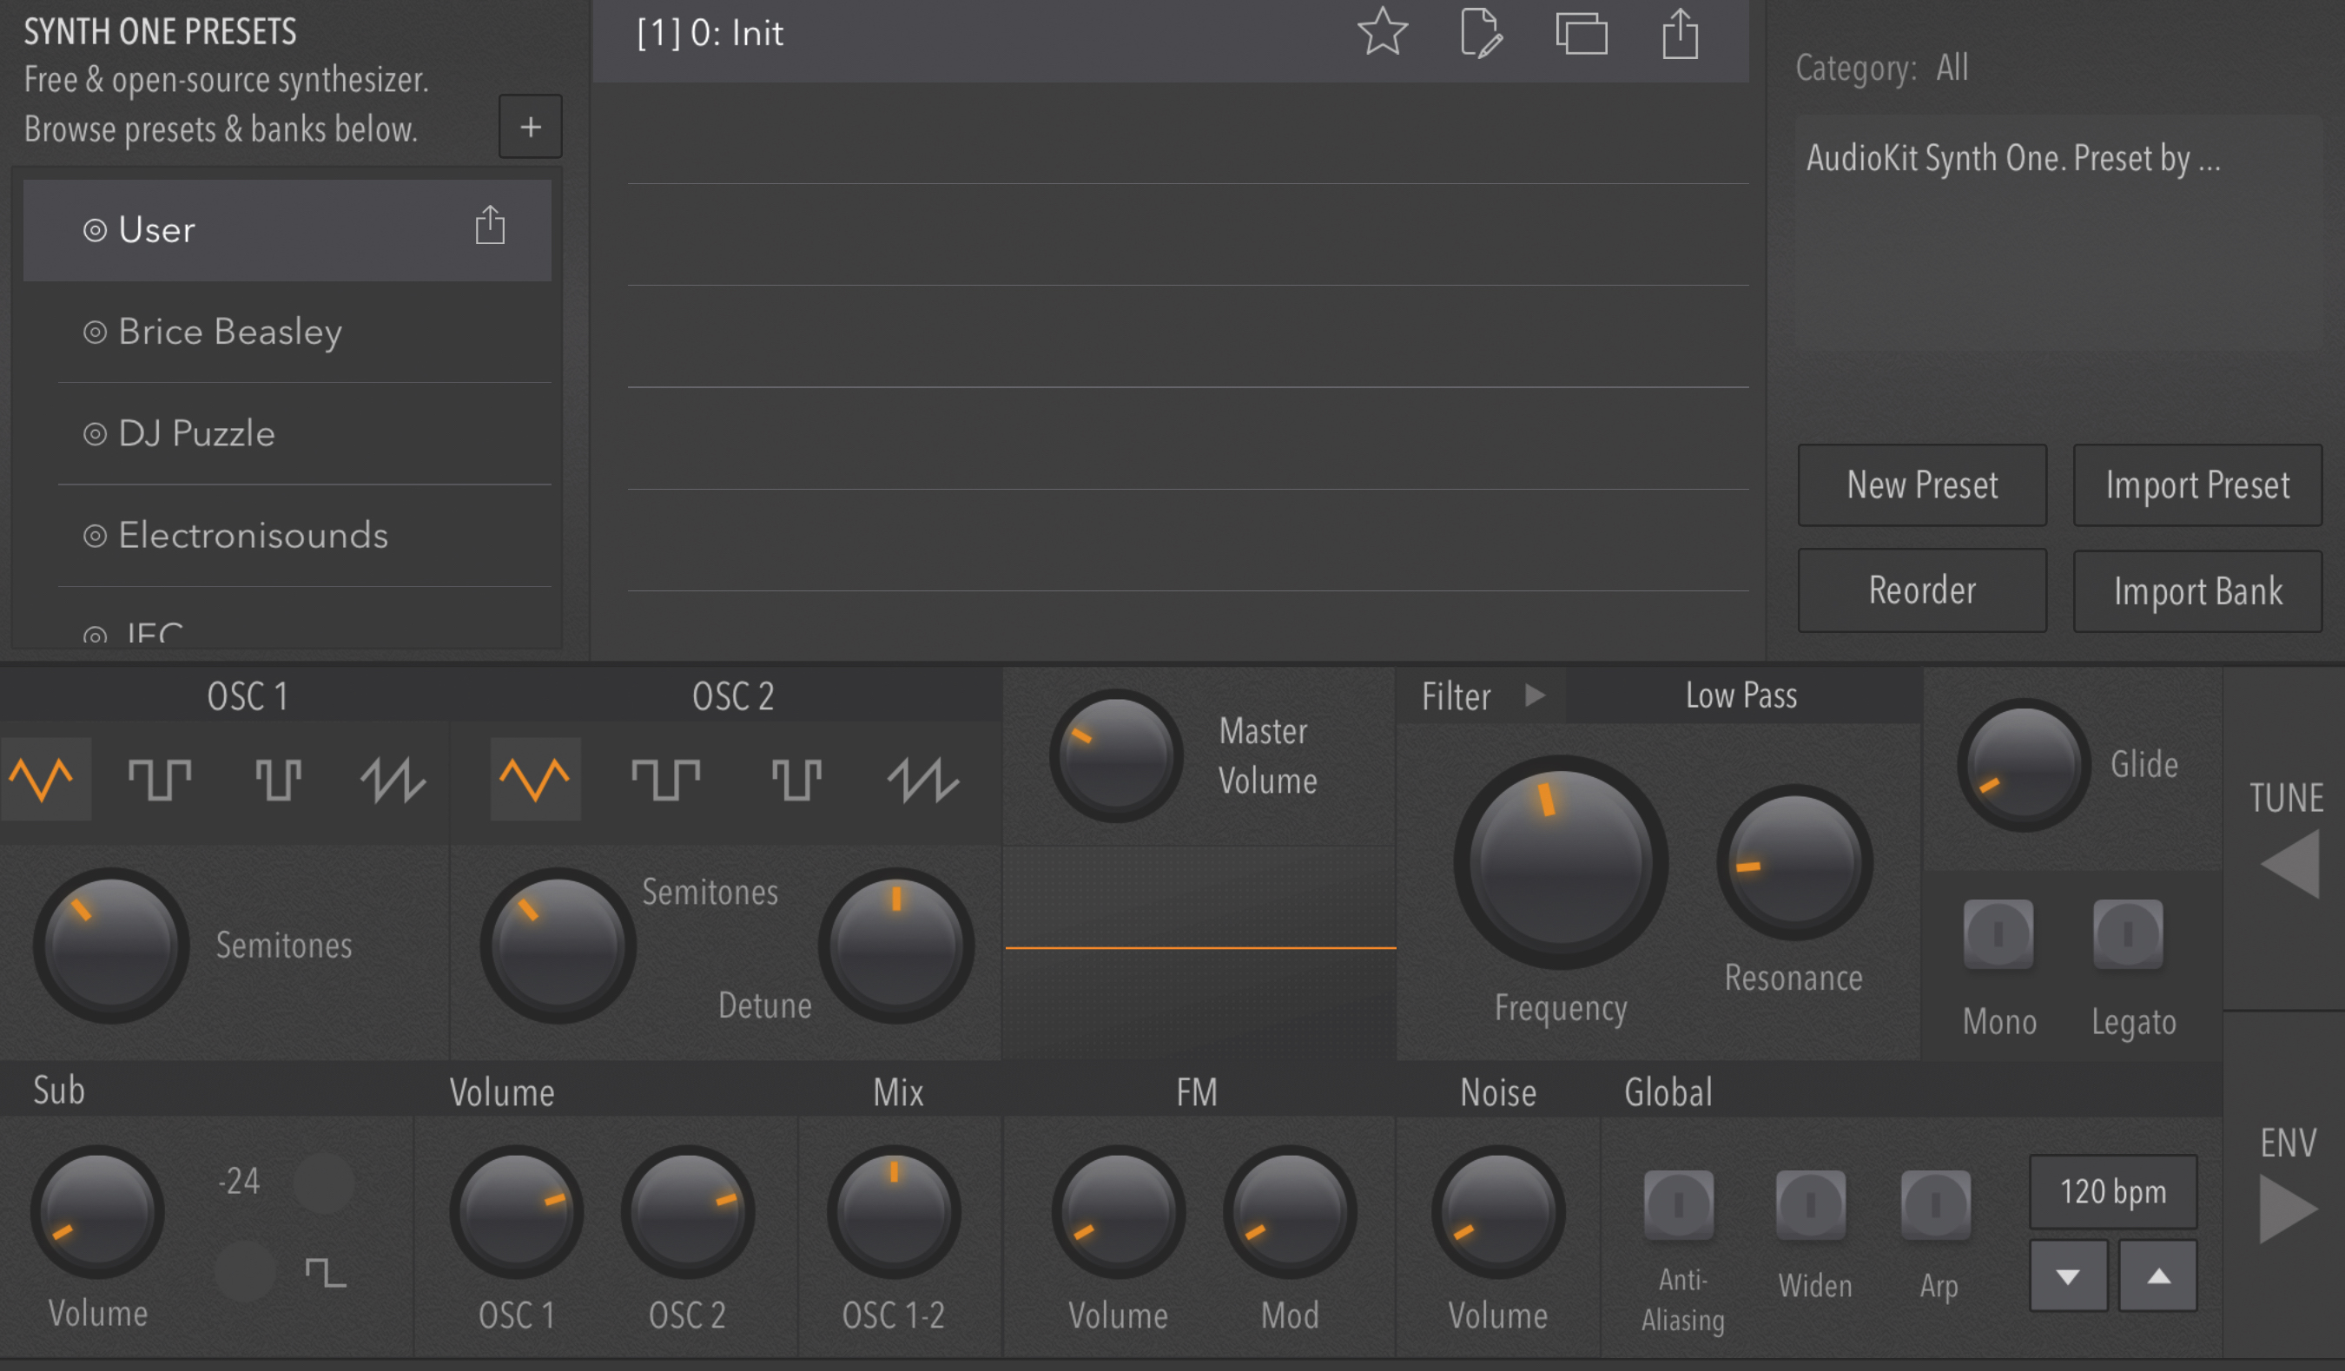Image resolution: width=2345 pixels, height=1371 pixels.
Task: Enable the Legato switch
Action: [2127, 934]
